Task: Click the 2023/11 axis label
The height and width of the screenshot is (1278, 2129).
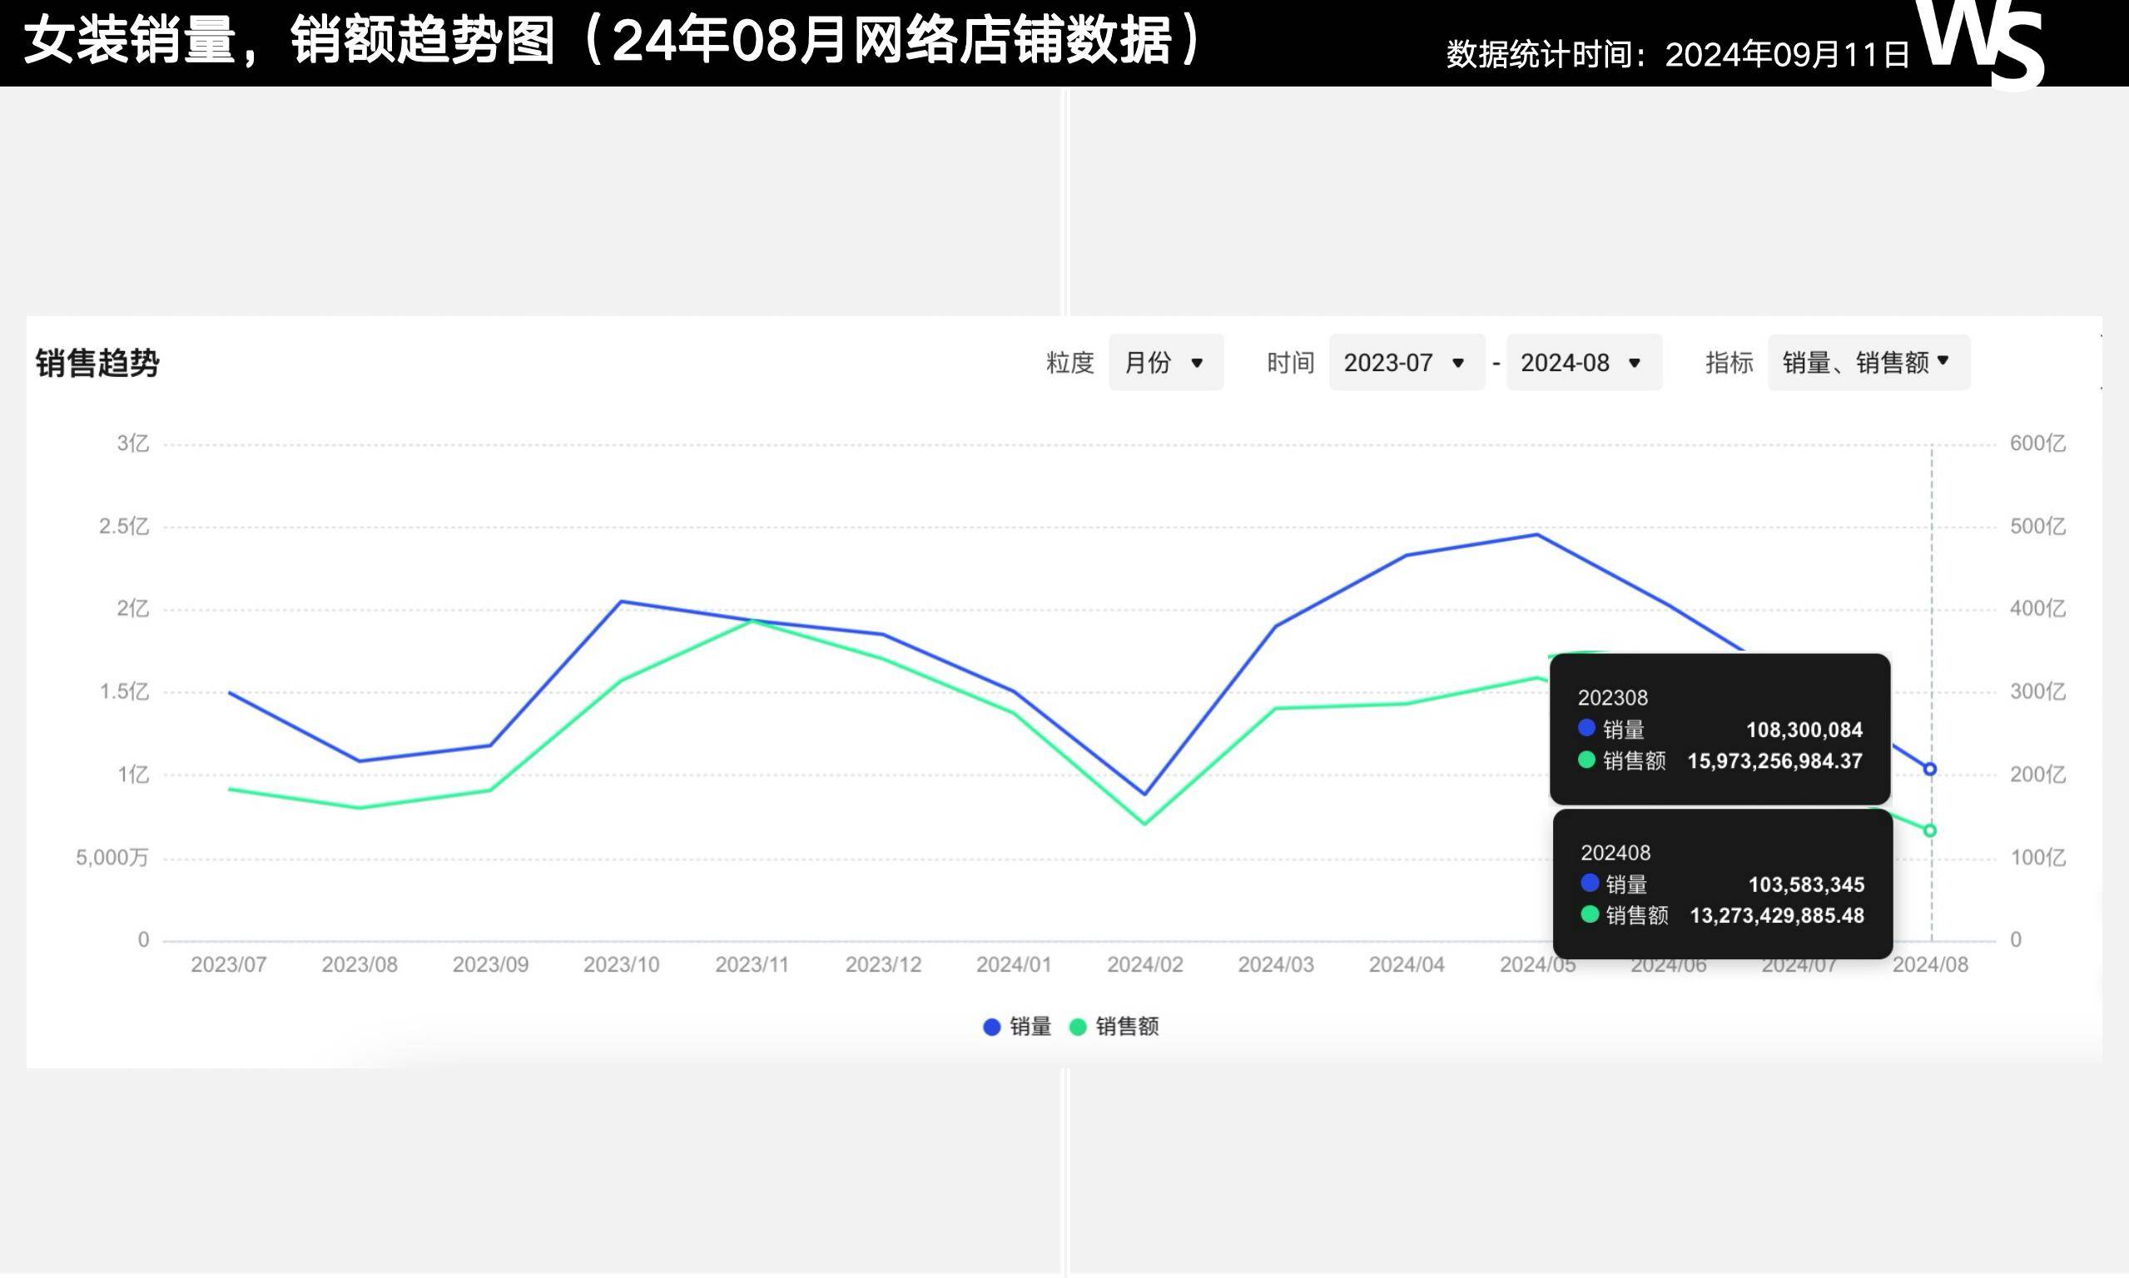Action: pyautogui.click(x=757, y=963)
